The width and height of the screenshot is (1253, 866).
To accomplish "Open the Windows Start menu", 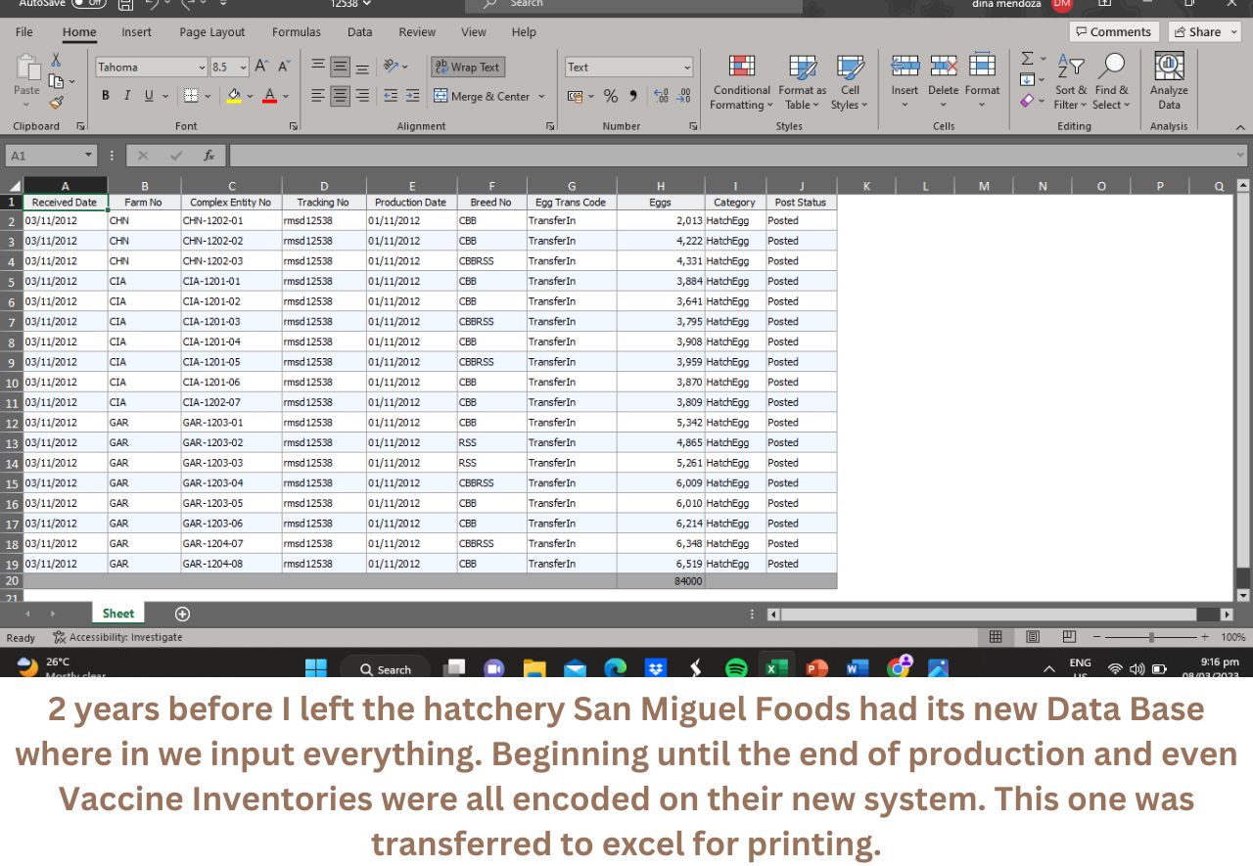I will pos(315,668).
